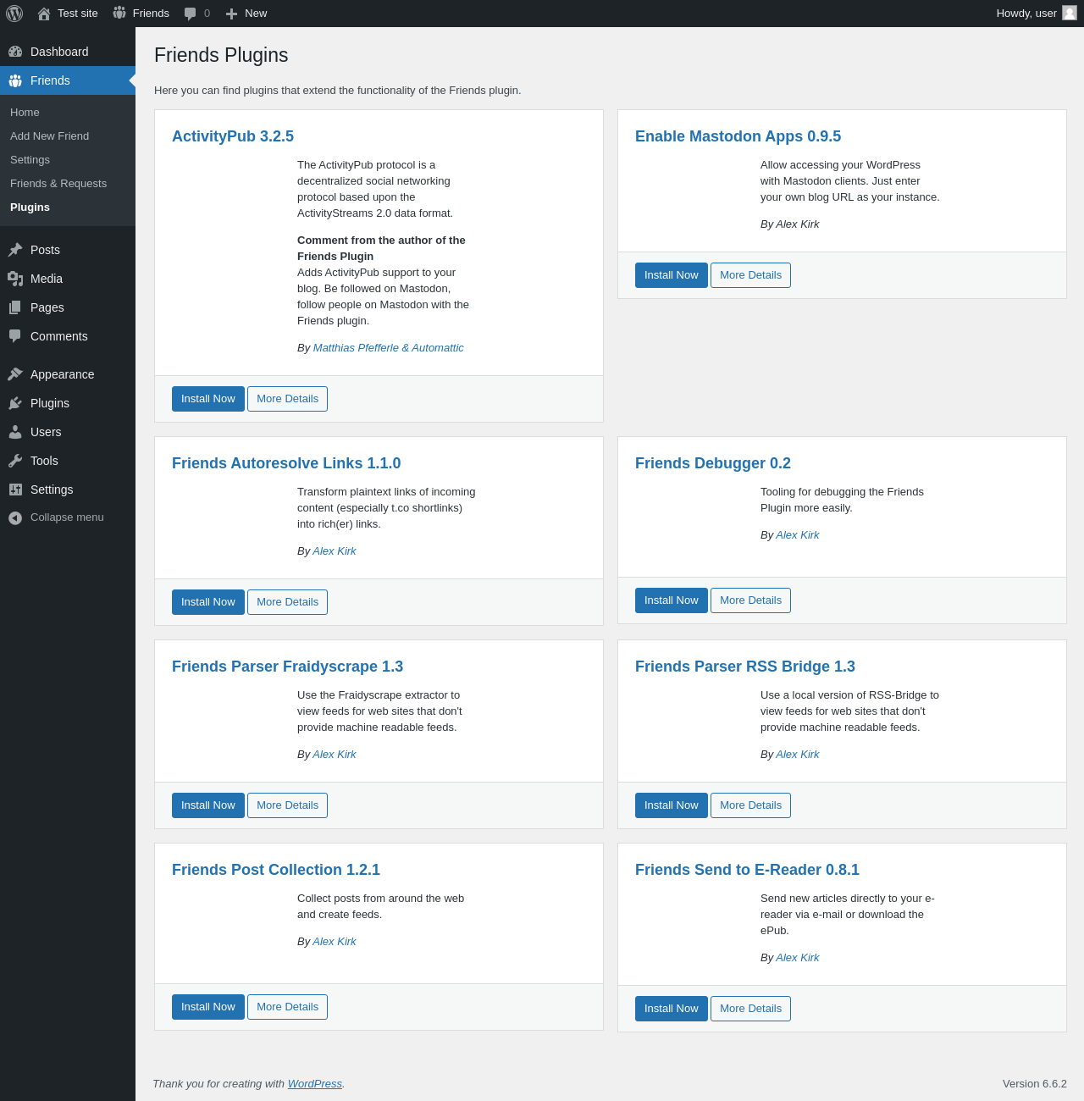Click the user avatar next to Howdy, user
Image resolution: width=1084 pixels, height=1101 pixels.
(x=1070, y=13)
